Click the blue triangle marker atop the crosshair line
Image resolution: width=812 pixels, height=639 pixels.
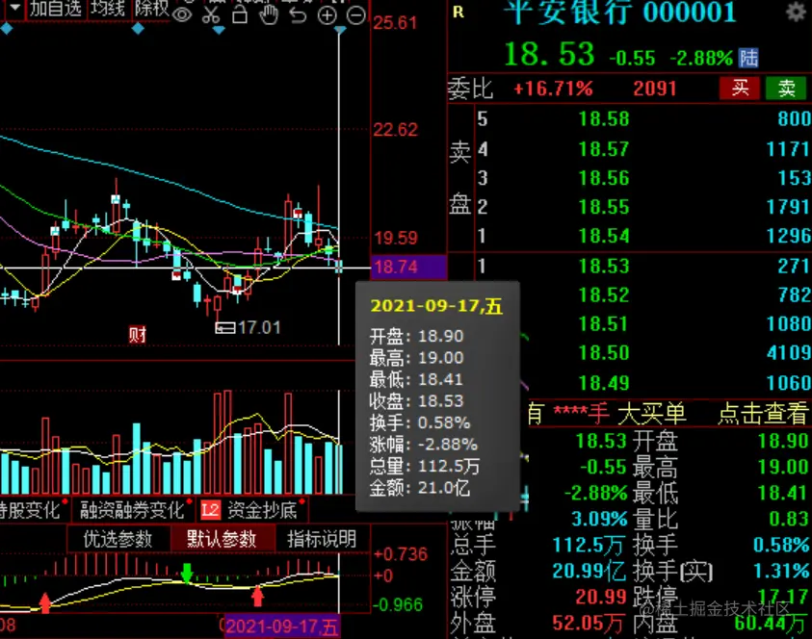click(x=340, y=30)
